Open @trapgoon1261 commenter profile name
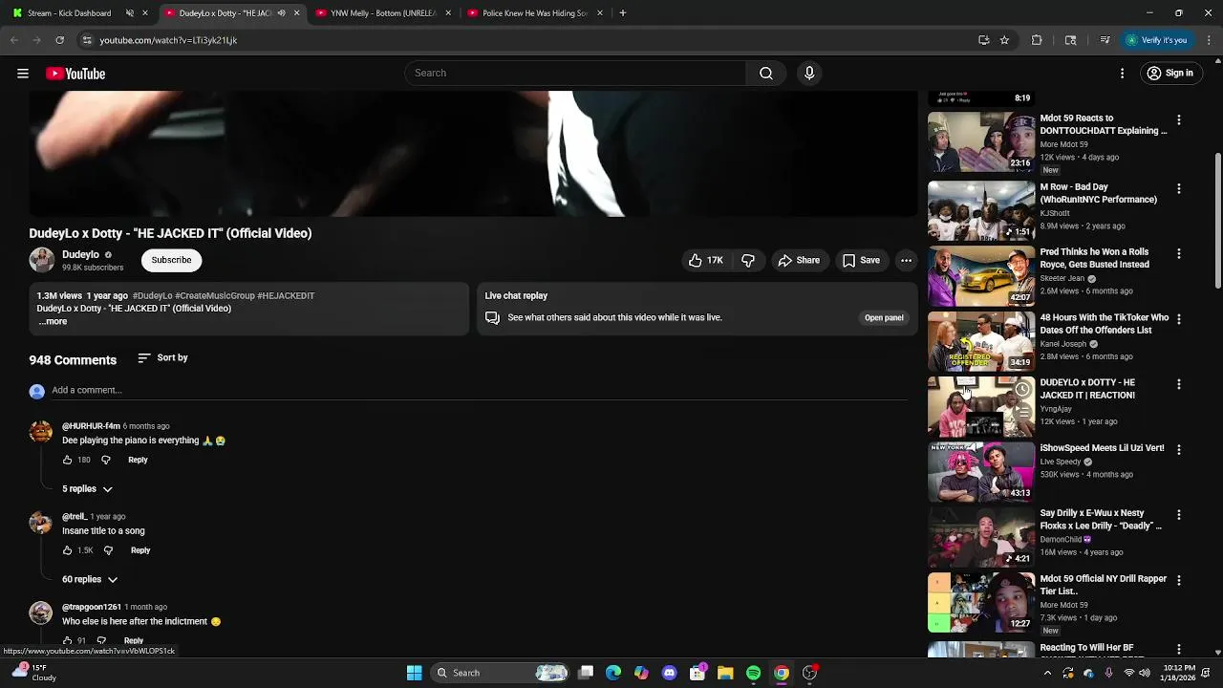 coord(92,607)
